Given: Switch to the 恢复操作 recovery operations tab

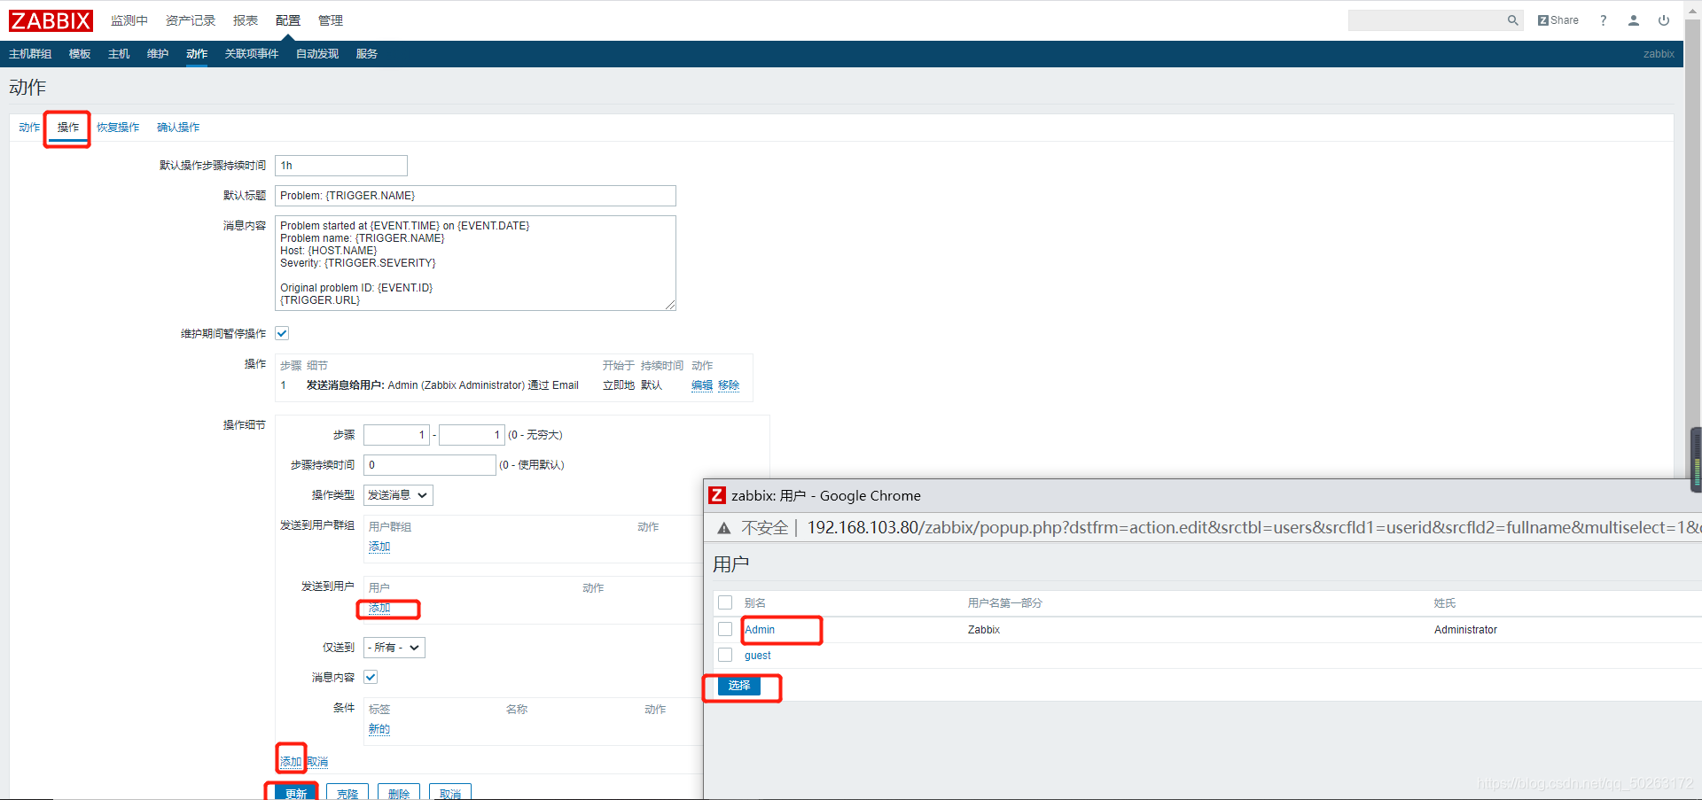Looking at the screenshot, I should click(118, 128).
